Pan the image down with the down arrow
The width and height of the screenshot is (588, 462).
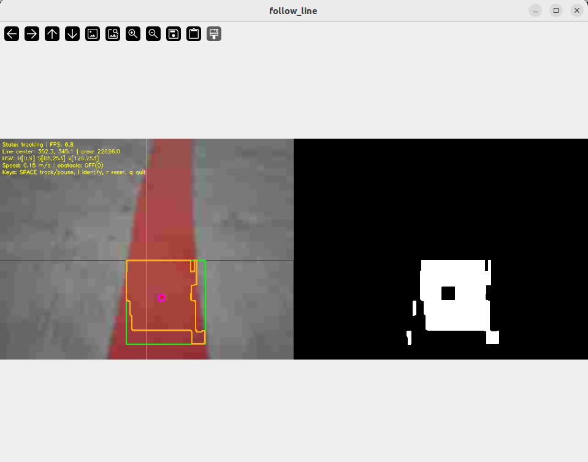72,34
